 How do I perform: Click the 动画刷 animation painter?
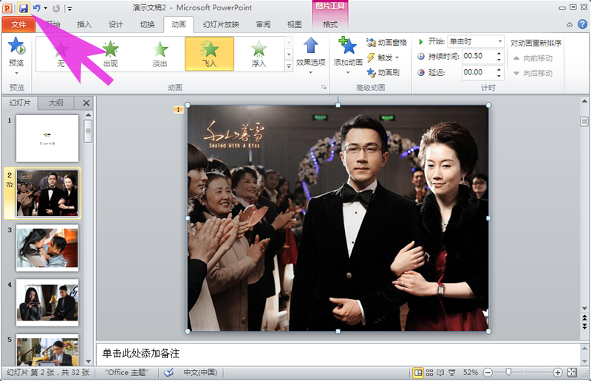click(383, 72)
